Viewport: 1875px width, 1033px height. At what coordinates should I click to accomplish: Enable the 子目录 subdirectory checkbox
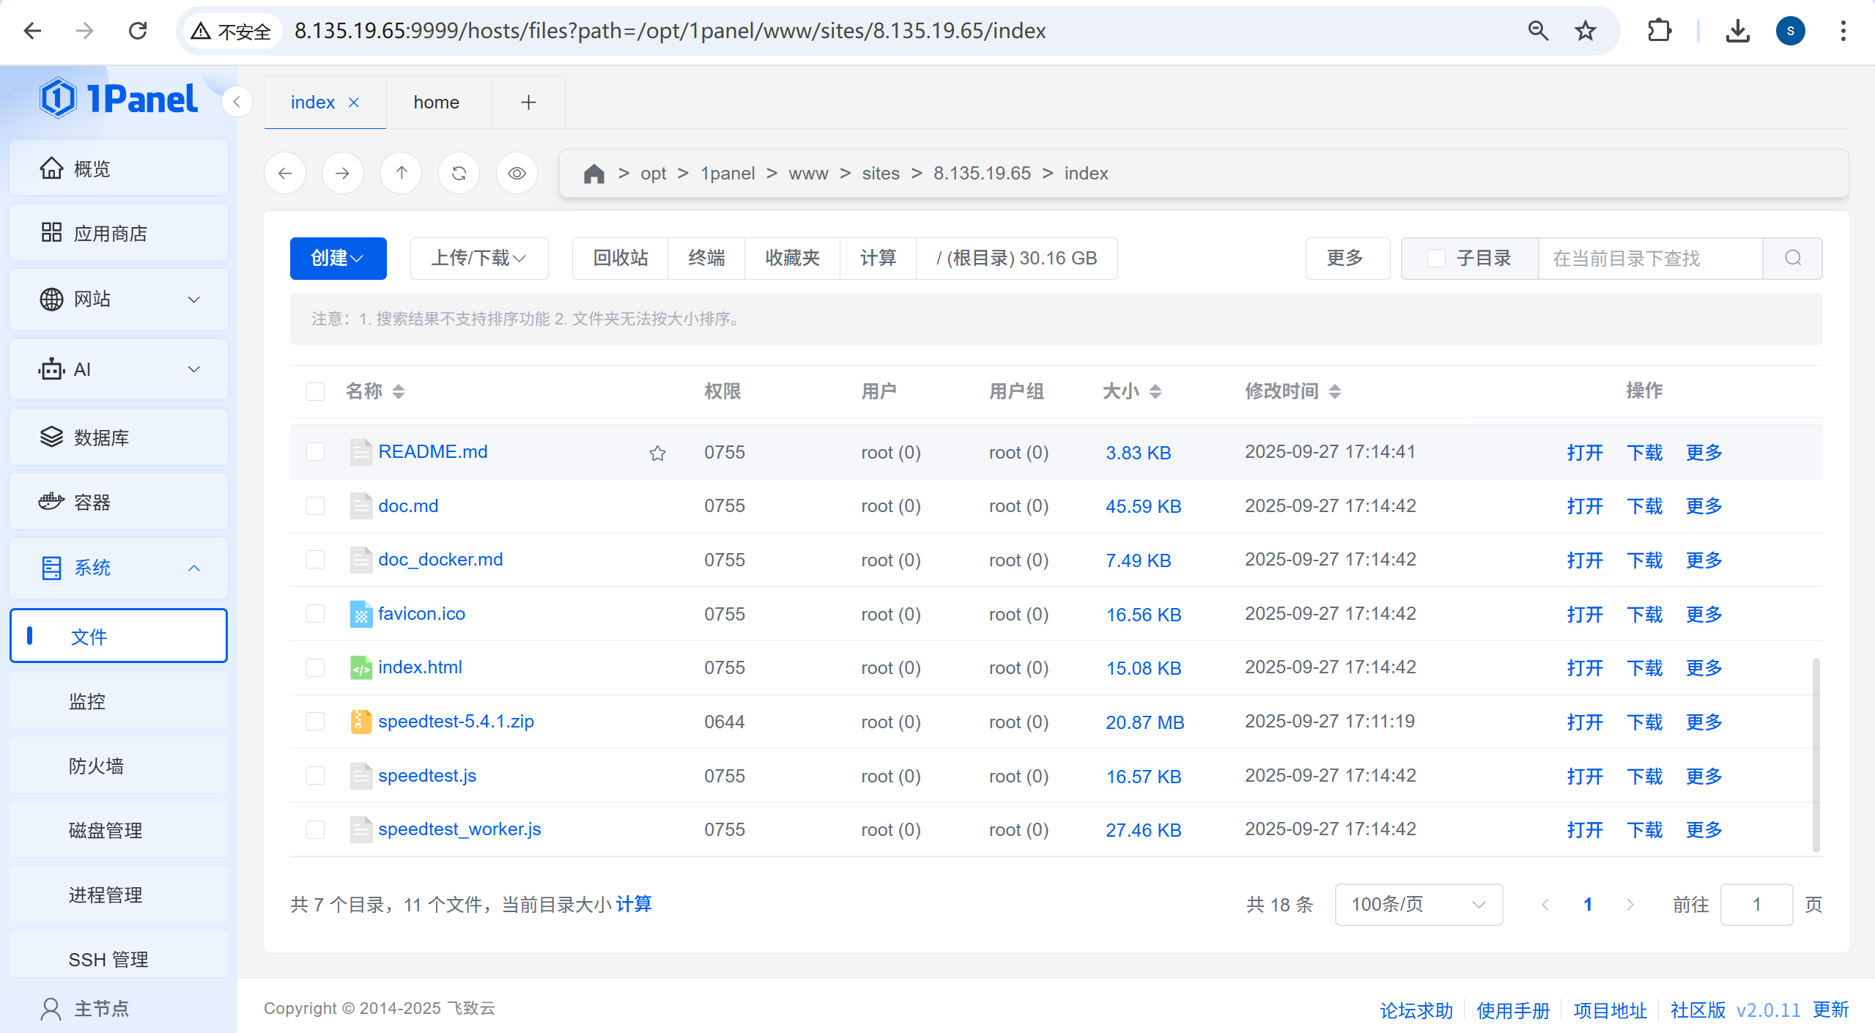1436,258
